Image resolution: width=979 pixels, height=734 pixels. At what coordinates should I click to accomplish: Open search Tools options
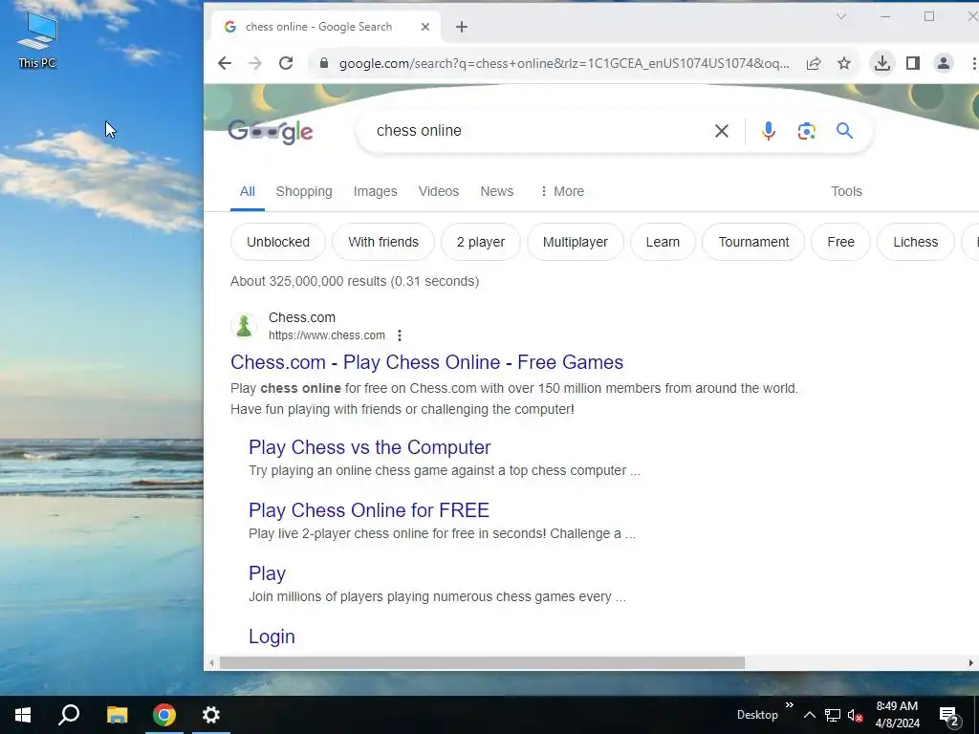(x=846, y=191)
